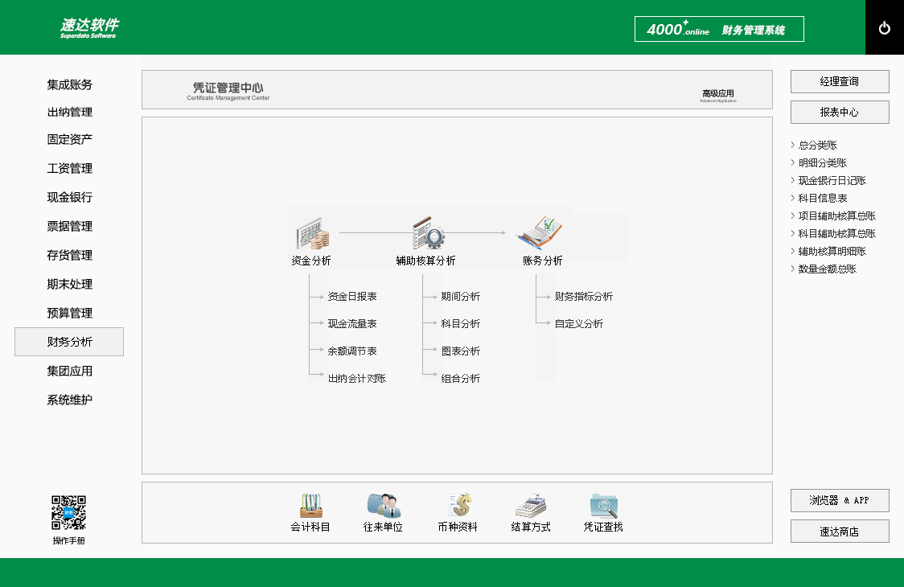904x587 pixels.
Task: Open the 总分类账 report link
Action: [817, 146]
